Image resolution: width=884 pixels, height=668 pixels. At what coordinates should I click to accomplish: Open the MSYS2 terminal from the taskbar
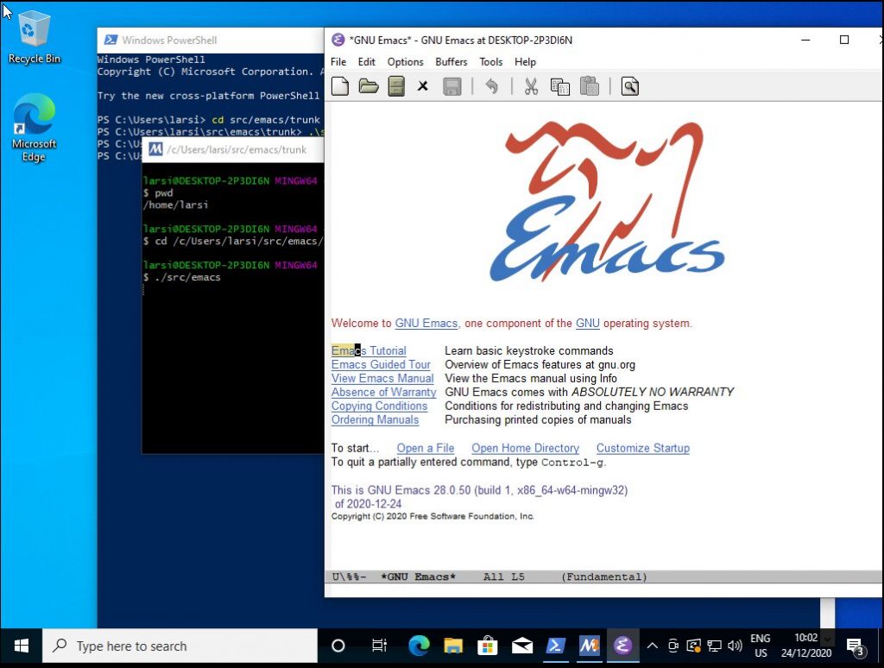[x=589, y=646]
